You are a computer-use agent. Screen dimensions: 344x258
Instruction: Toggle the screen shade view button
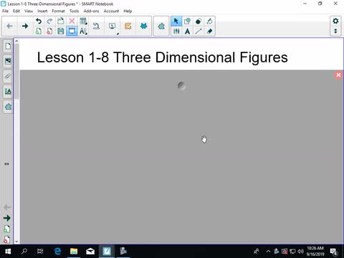click(x=72, y=31)
